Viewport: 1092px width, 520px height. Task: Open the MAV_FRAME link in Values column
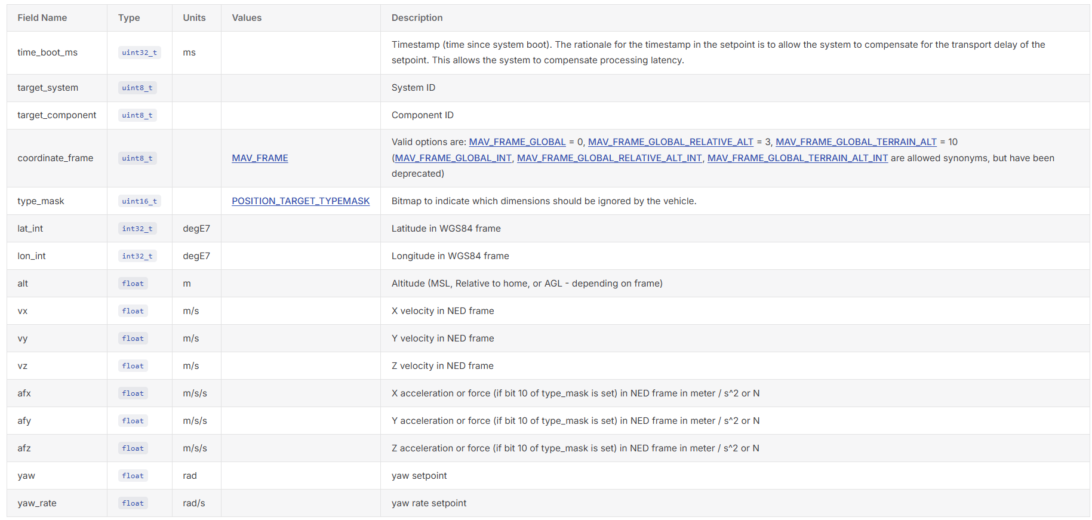pos(260,158)
